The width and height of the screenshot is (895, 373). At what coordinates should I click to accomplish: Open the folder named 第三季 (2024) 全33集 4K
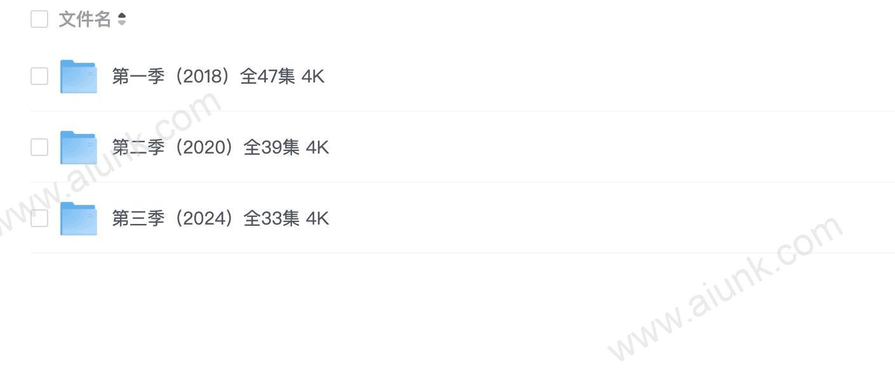pyautogui.click(x=220, y=219)
